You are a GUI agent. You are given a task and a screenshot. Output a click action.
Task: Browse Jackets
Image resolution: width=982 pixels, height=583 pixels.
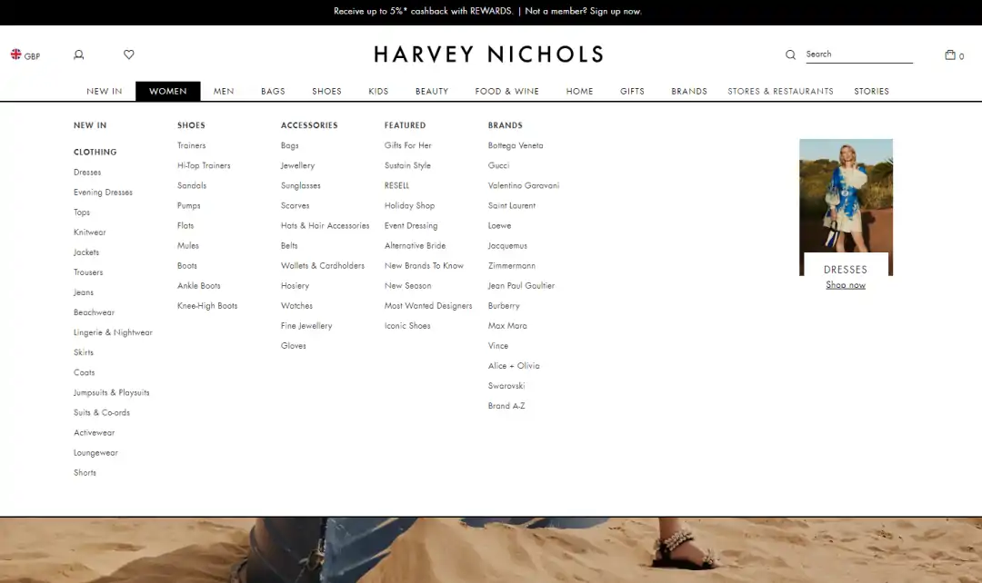tap(86, 252)
